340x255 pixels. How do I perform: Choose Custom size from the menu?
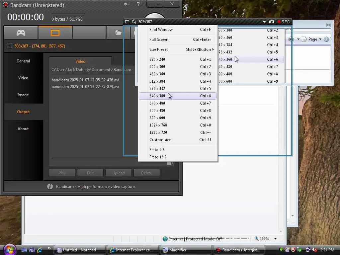(178, 140)
